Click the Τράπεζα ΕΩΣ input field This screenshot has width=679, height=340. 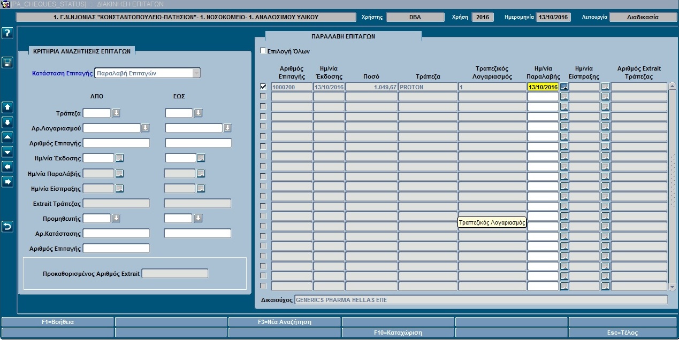point(179,113)
